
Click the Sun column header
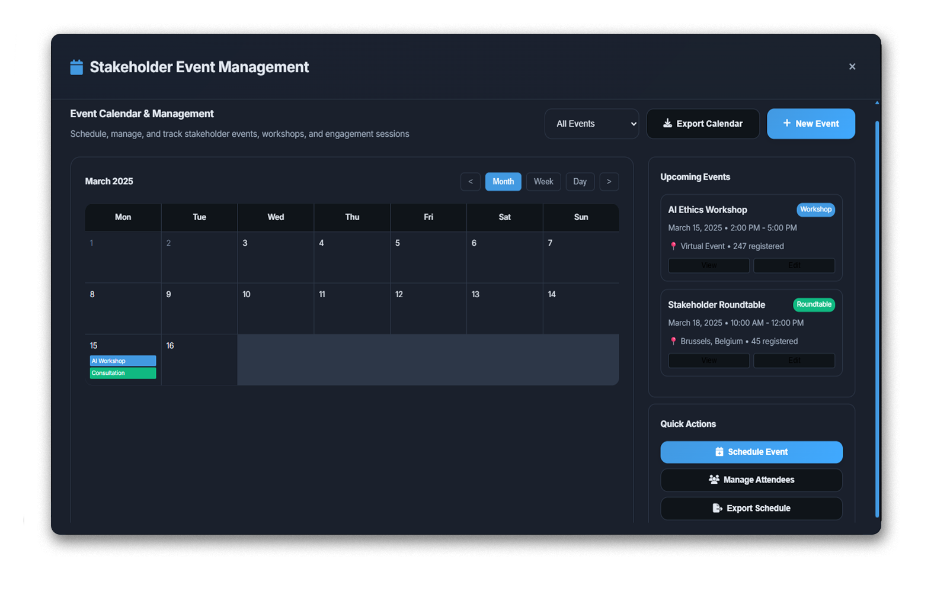click(x=581, y=217)
